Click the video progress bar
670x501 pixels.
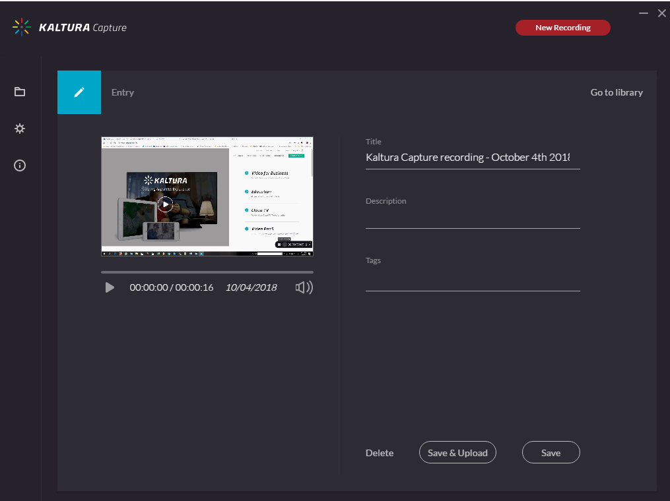click(x=207, y=272)
